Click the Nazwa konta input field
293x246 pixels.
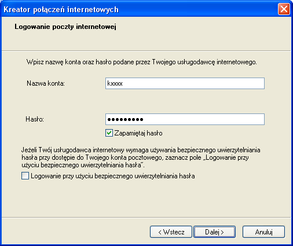coord(185,83)
